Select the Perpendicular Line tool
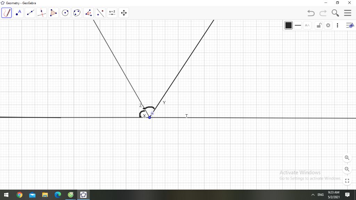The image size is (356, 200). point(42,13)
